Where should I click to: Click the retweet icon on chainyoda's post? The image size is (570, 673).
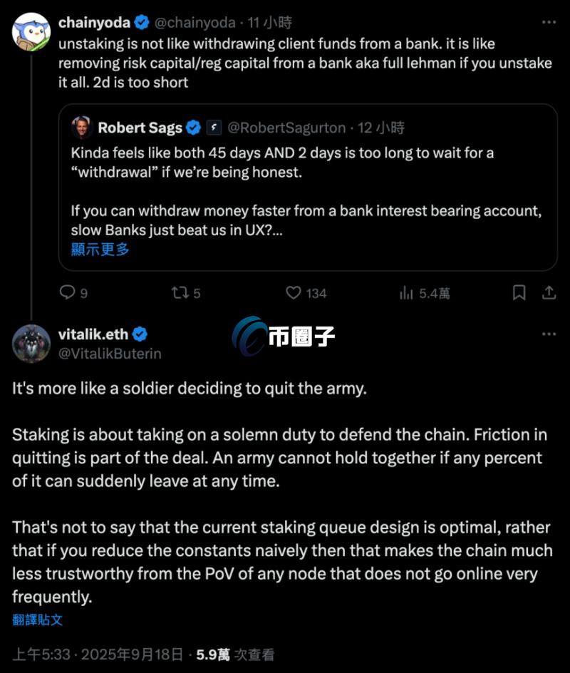point(179,292)
